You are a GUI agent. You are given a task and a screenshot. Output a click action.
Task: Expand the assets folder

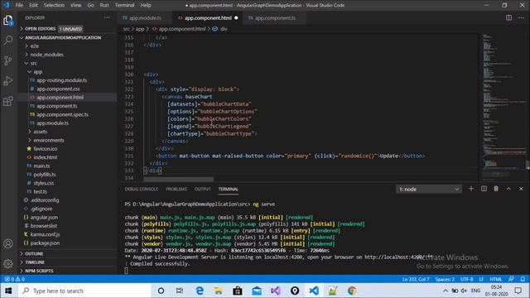coord(41,132)
